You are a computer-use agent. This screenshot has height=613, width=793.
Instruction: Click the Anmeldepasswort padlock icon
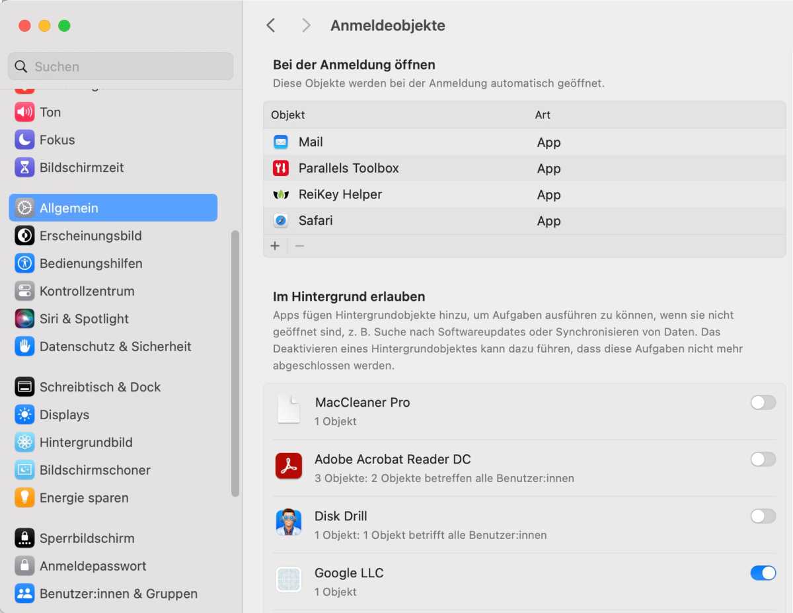click(x=24, y=566)
